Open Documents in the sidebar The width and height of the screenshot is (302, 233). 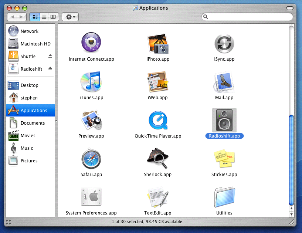click(30, 123)
